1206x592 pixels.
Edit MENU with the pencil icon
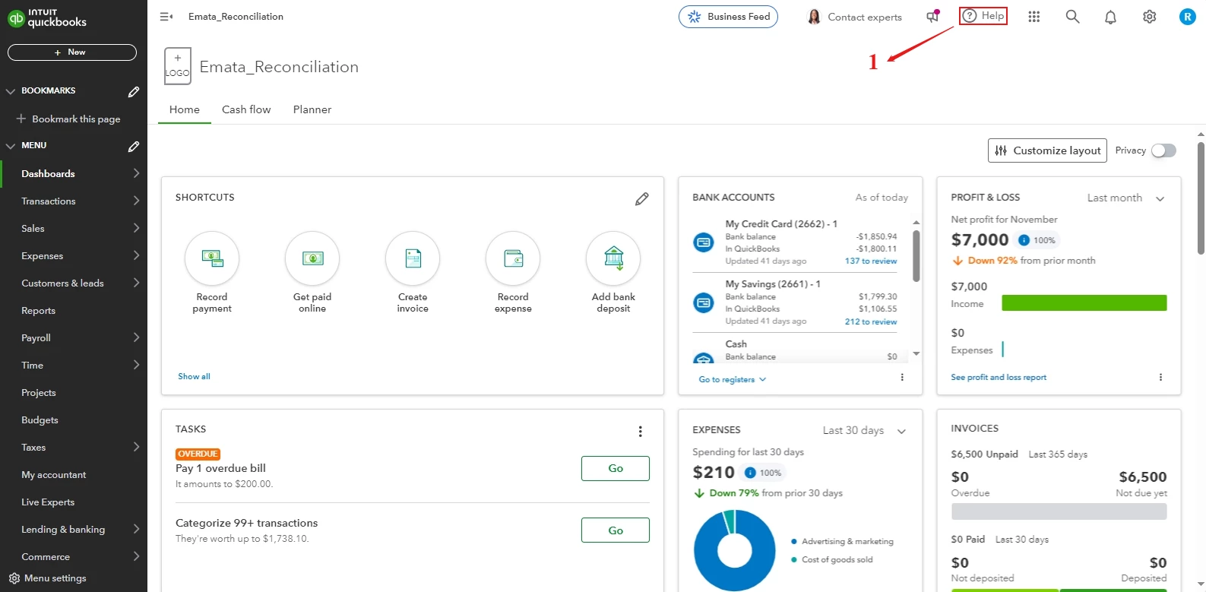coord(134,146)
